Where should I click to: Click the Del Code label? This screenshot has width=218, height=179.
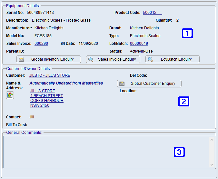pos(138,75)
